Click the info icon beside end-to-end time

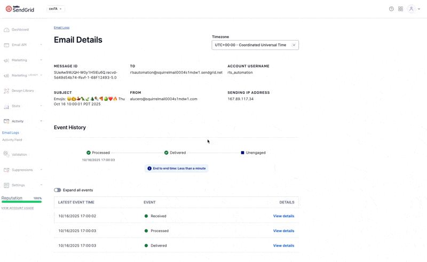click(x=149, y=168)
